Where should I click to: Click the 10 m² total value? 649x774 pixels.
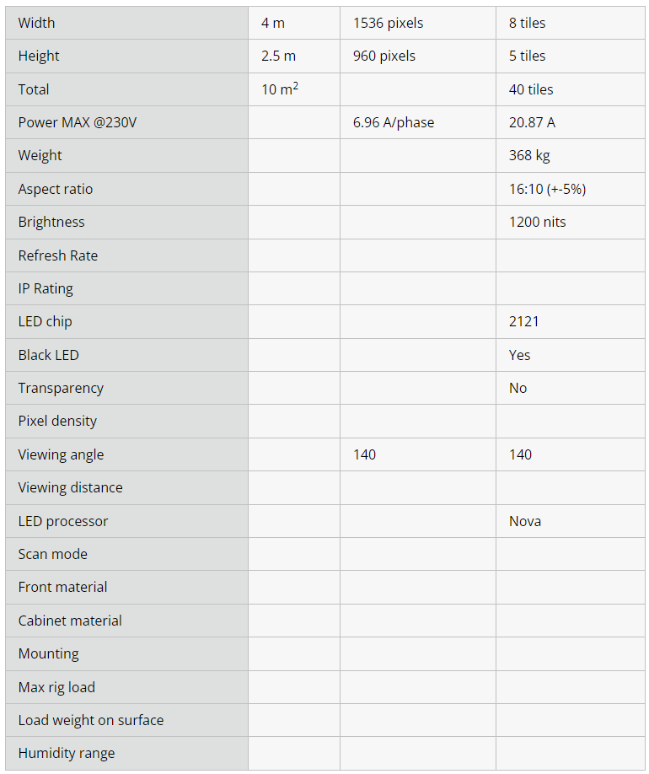click(280, 89)
